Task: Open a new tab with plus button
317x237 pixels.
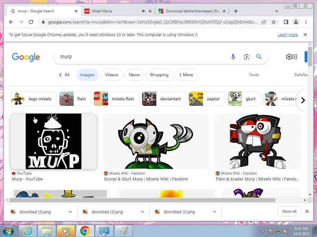Action: [x=236, y=11]
